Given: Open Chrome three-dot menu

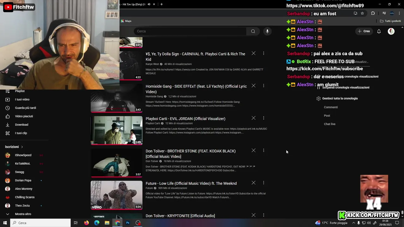Looking at the screenshot, I should [399, 13].
